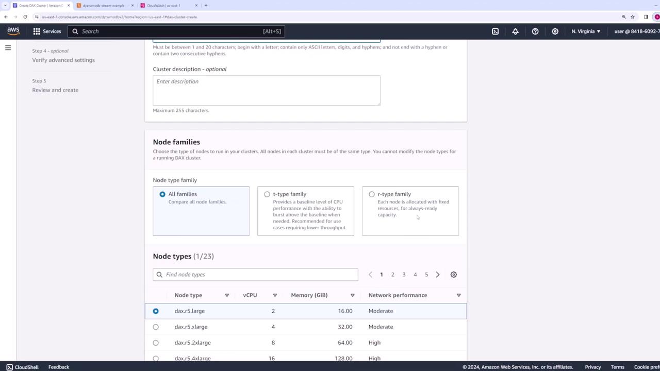The image size is (660, 371).
Task: Reload the current page
Action: tap(25, 17)
